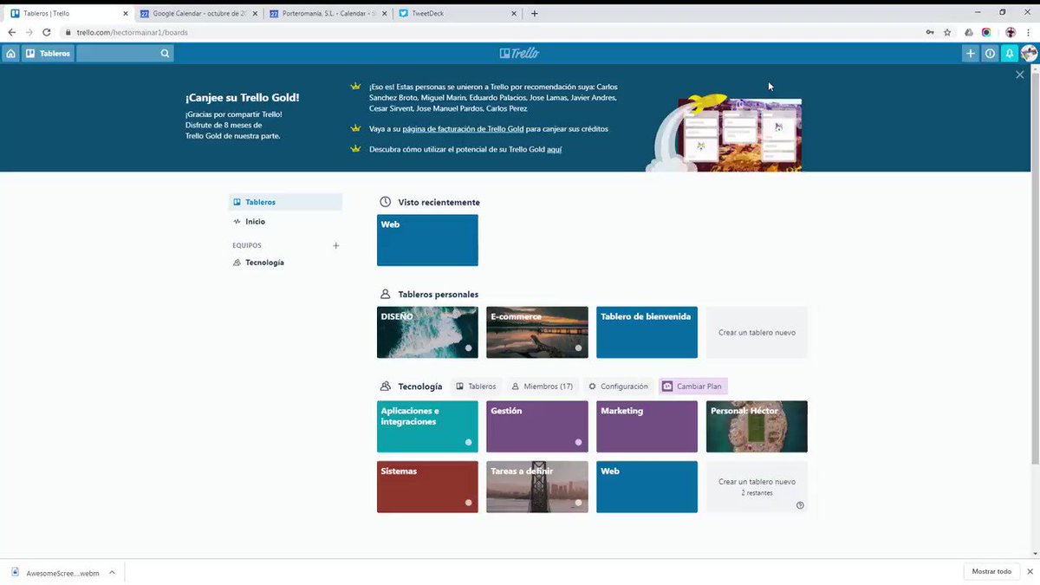Click the address bar URL
The width and height of the screenshot is (1040, 585).
132,32
